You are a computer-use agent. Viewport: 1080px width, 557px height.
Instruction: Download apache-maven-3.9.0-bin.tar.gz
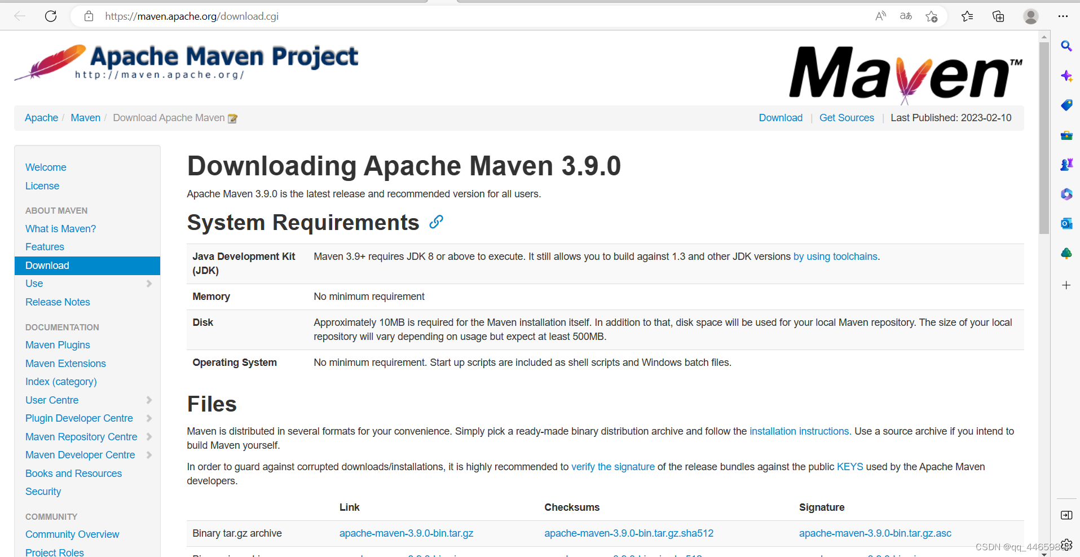(x=406, y=533)
